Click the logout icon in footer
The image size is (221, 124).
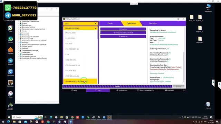[x=183, y=90]
